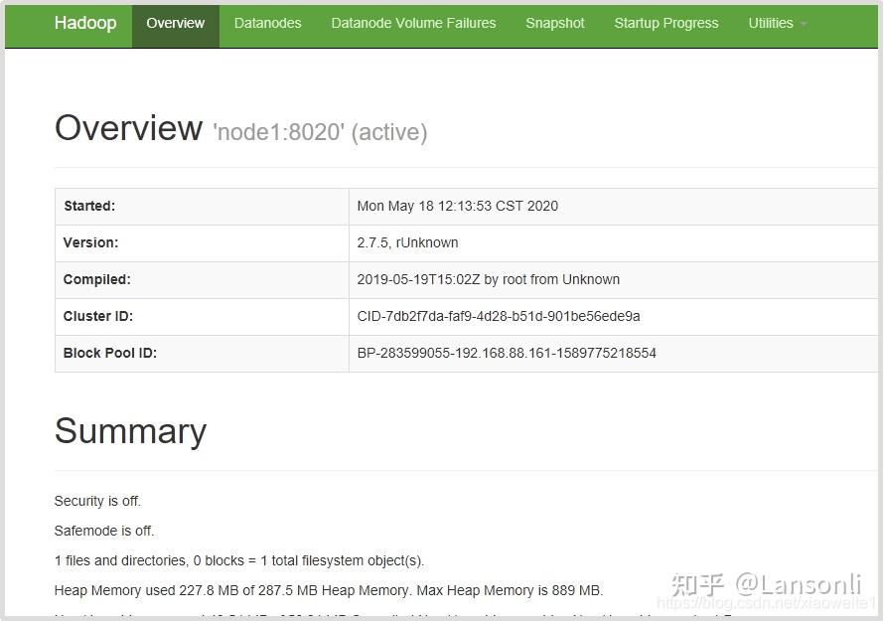Click the active Overview tab
Viewport: 884px width, 621px height.
point(176,23)
